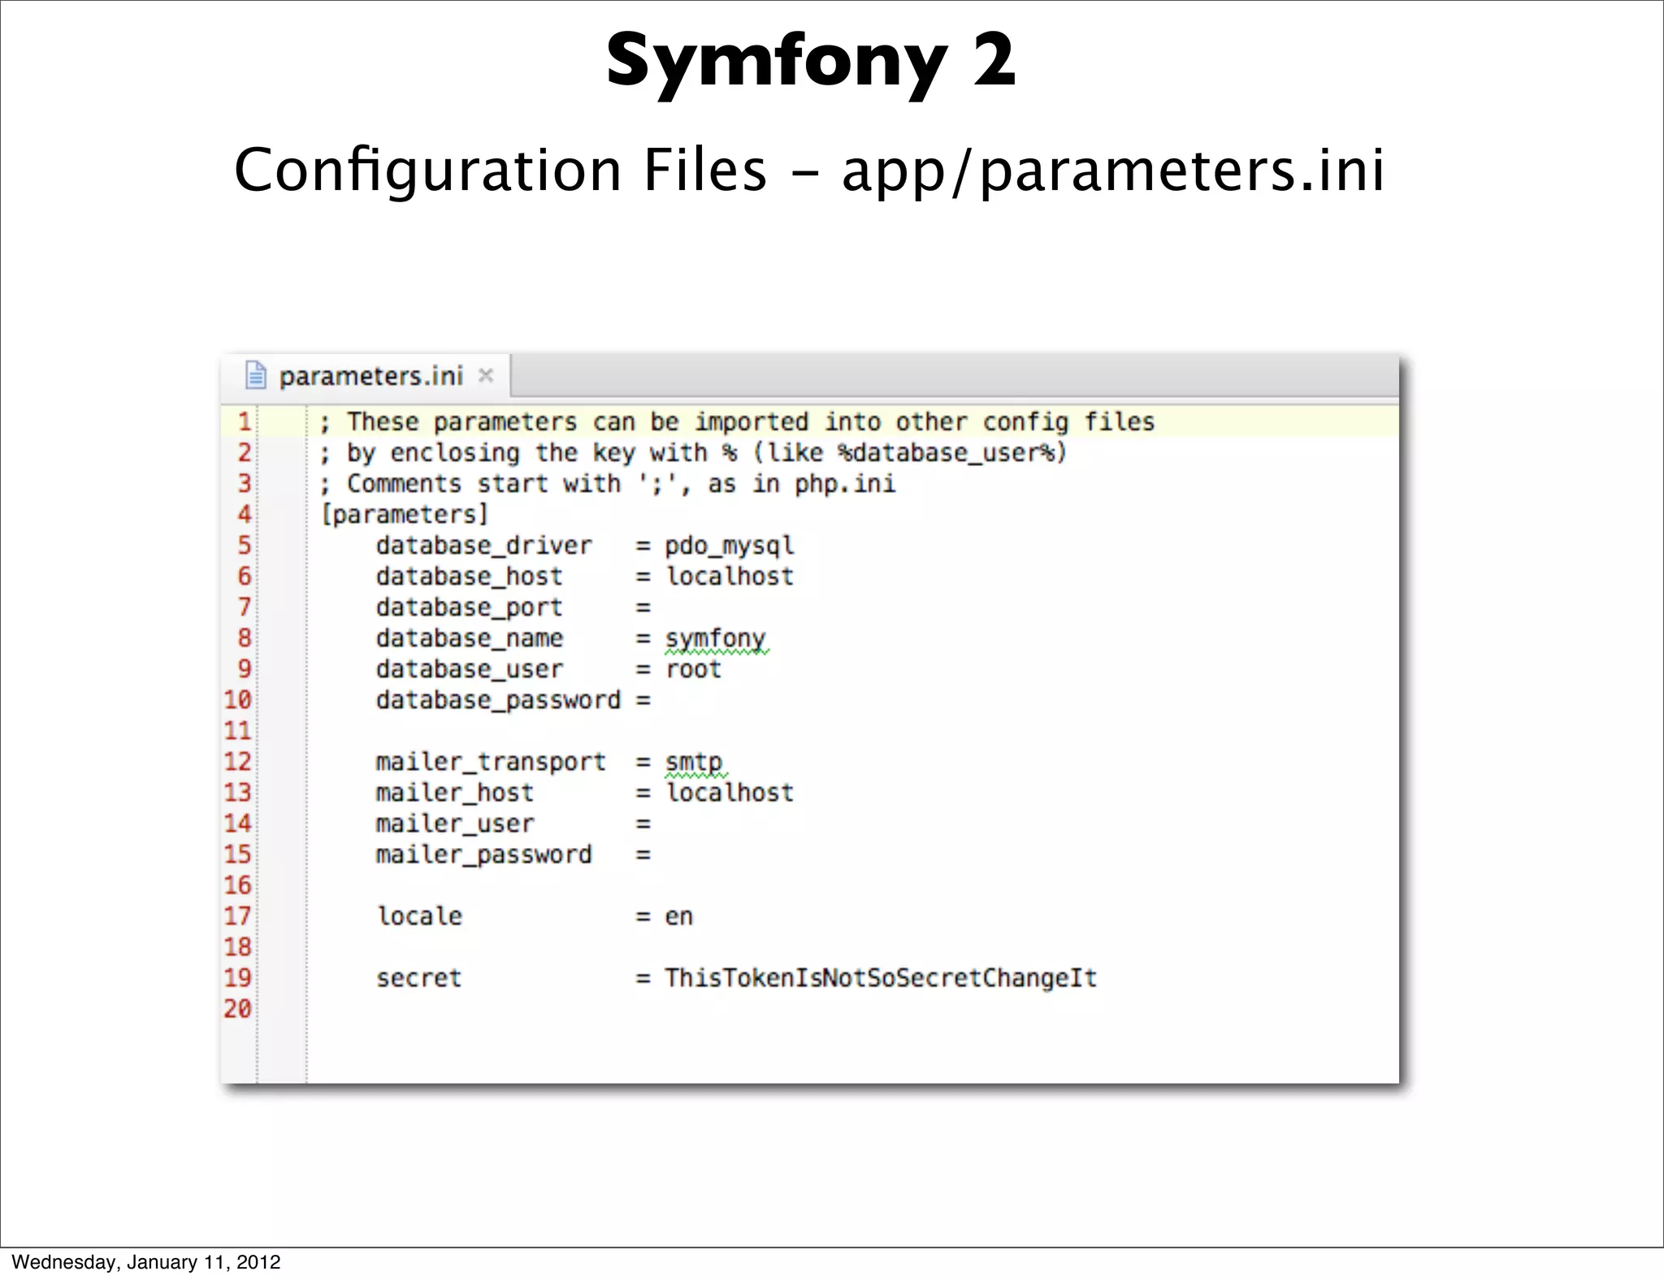
Task: Click the database_user key
Action: (470, 669)
